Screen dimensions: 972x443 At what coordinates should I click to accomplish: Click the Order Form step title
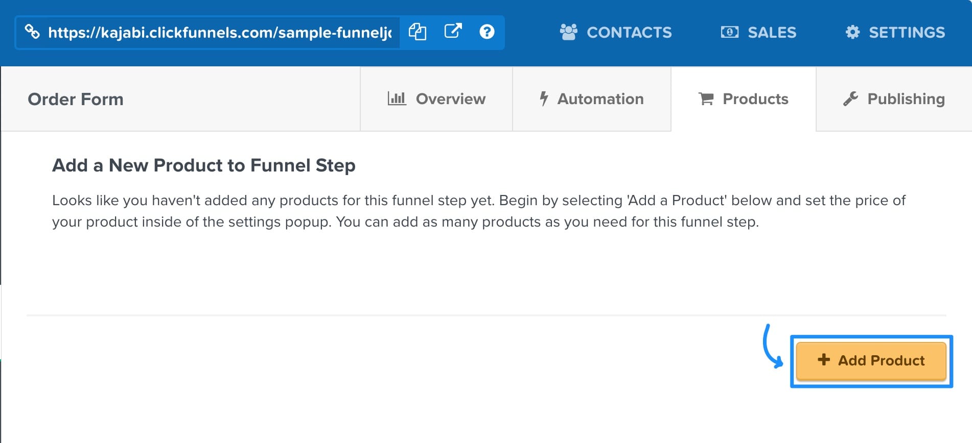76,99
